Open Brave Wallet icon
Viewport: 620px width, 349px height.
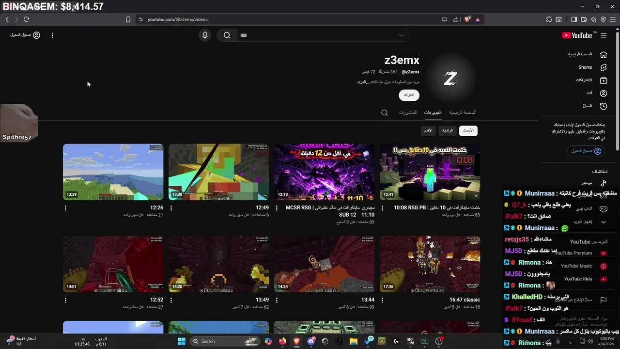point(584,19)
